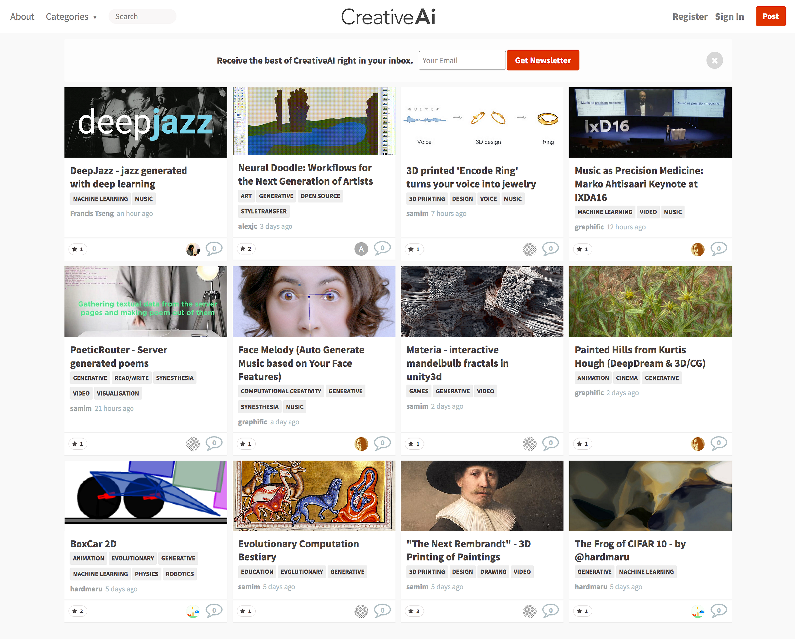Image resolution: width=795 pixels, height=639 pixels.
Task: Open the Materia fractals thumbnail image
Action: (482, 302)
